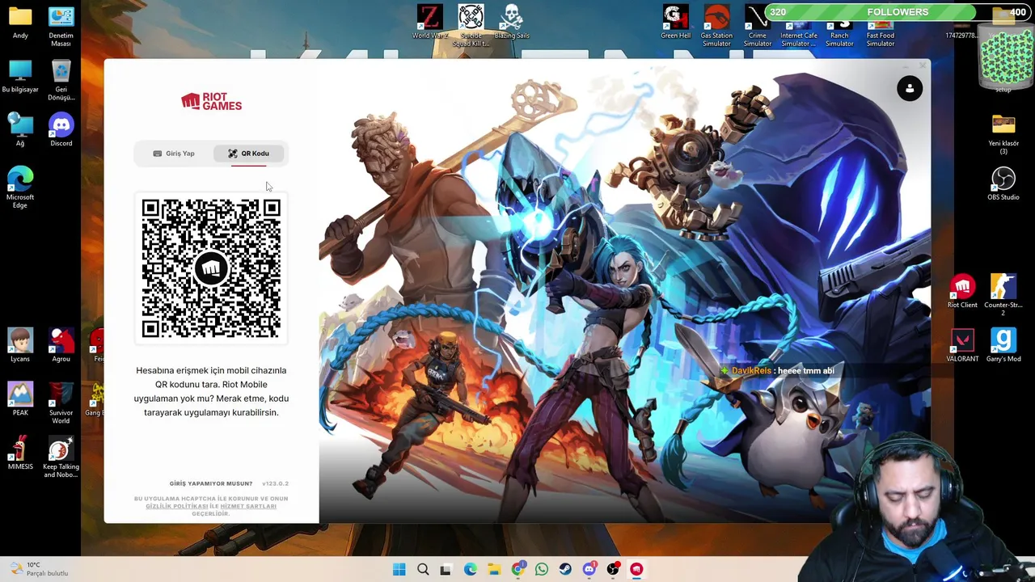This screenshot has height=582, width=1035.
Task: Click the Riot Games logo
Action: (211, 102)
